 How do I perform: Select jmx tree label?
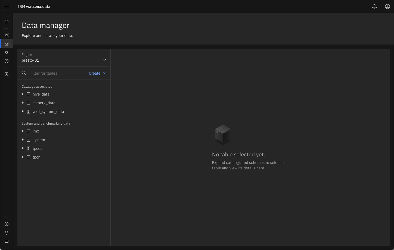coord(36,131)
